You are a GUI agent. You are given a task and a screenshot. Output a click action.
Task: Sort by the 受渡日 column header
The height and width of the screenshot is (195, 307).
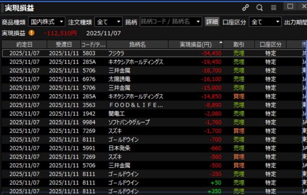(64, 45)
